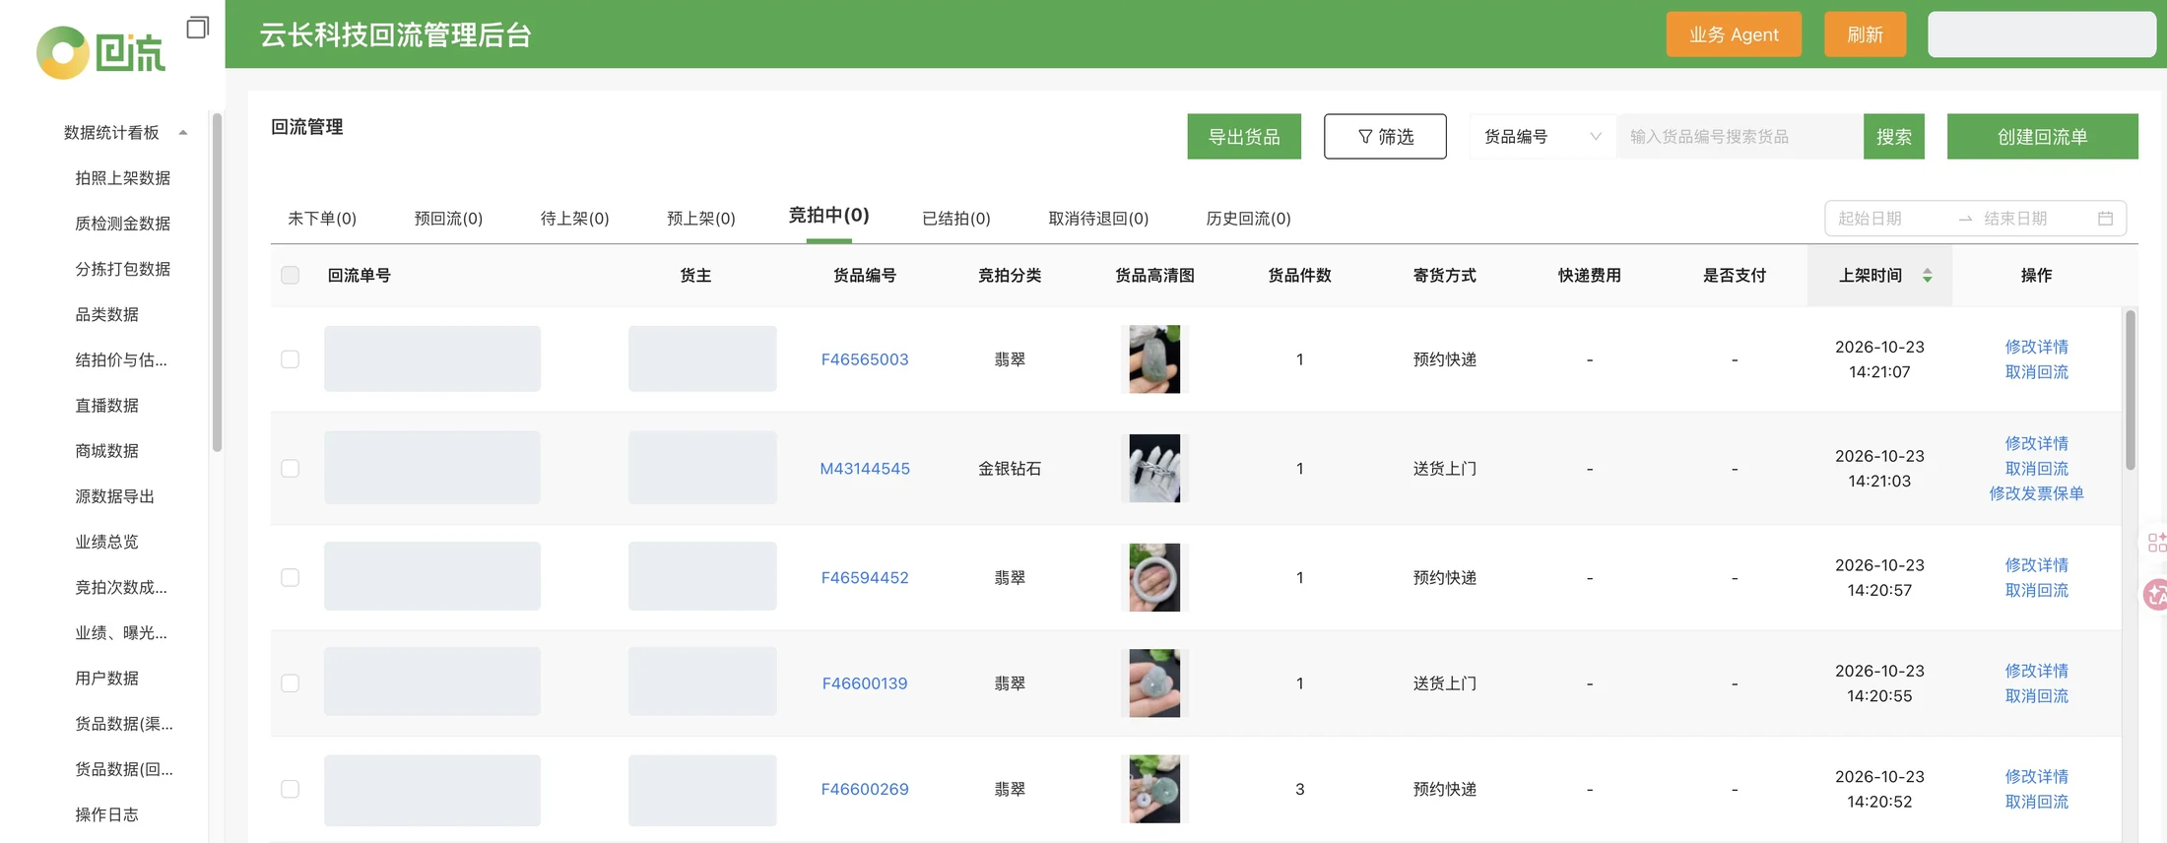Switch to the 待上架(0) tab
Viewport: 2167px width, 843px height.
(x=574, y=219)
